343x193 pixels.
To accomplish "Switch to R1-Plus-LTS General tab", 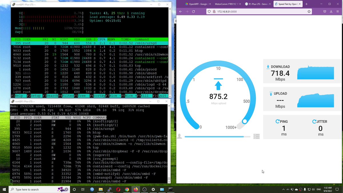I will click(258, 4).
